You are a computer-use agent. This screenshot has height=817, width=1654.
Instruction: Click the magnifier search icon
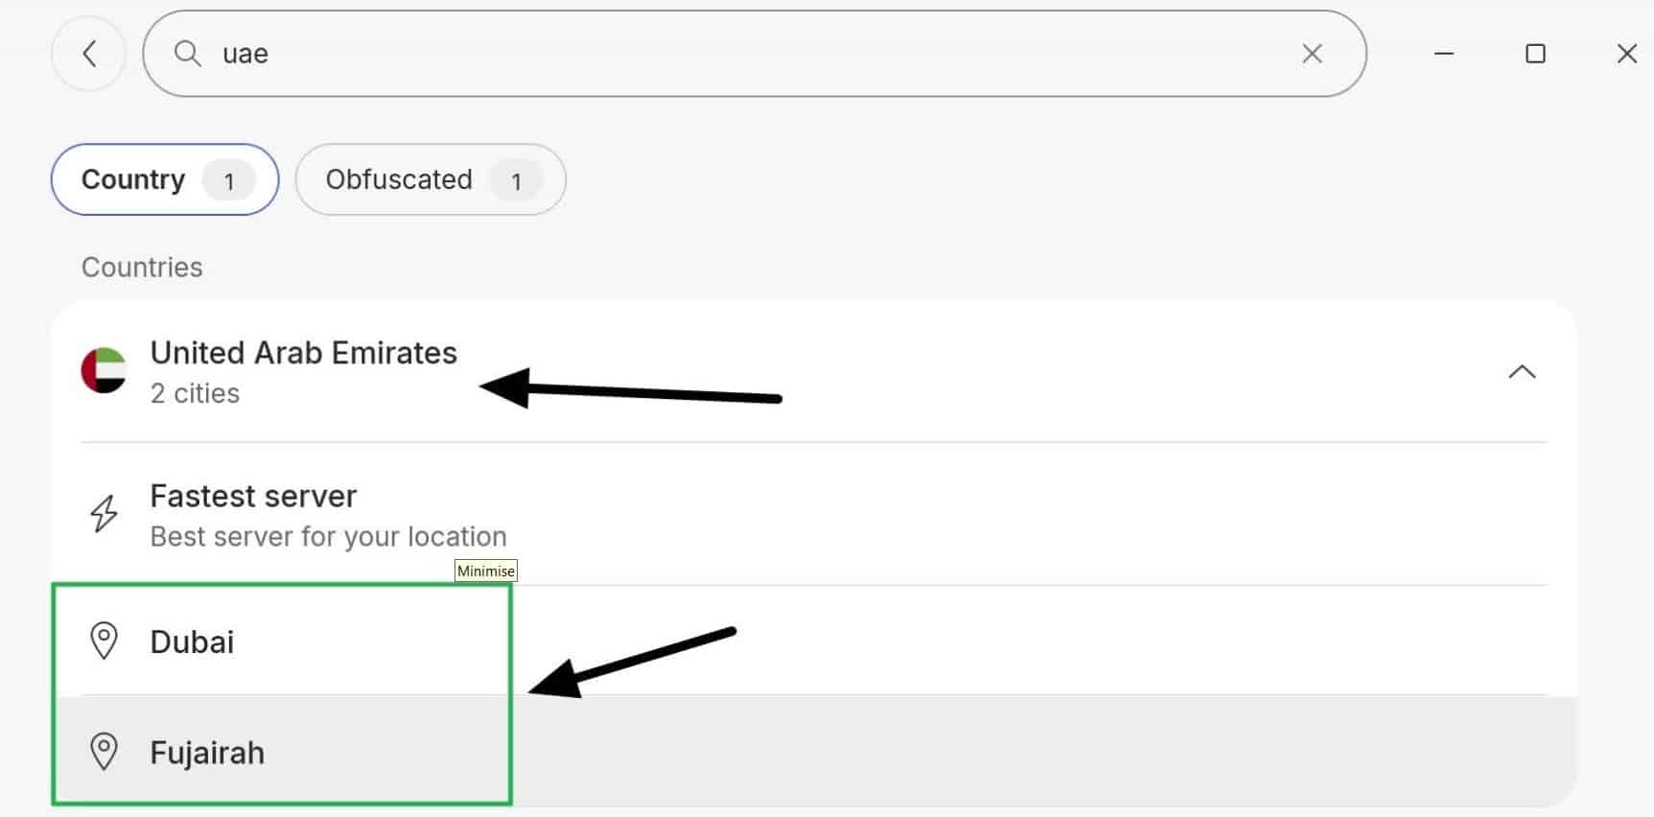(187, 54)
